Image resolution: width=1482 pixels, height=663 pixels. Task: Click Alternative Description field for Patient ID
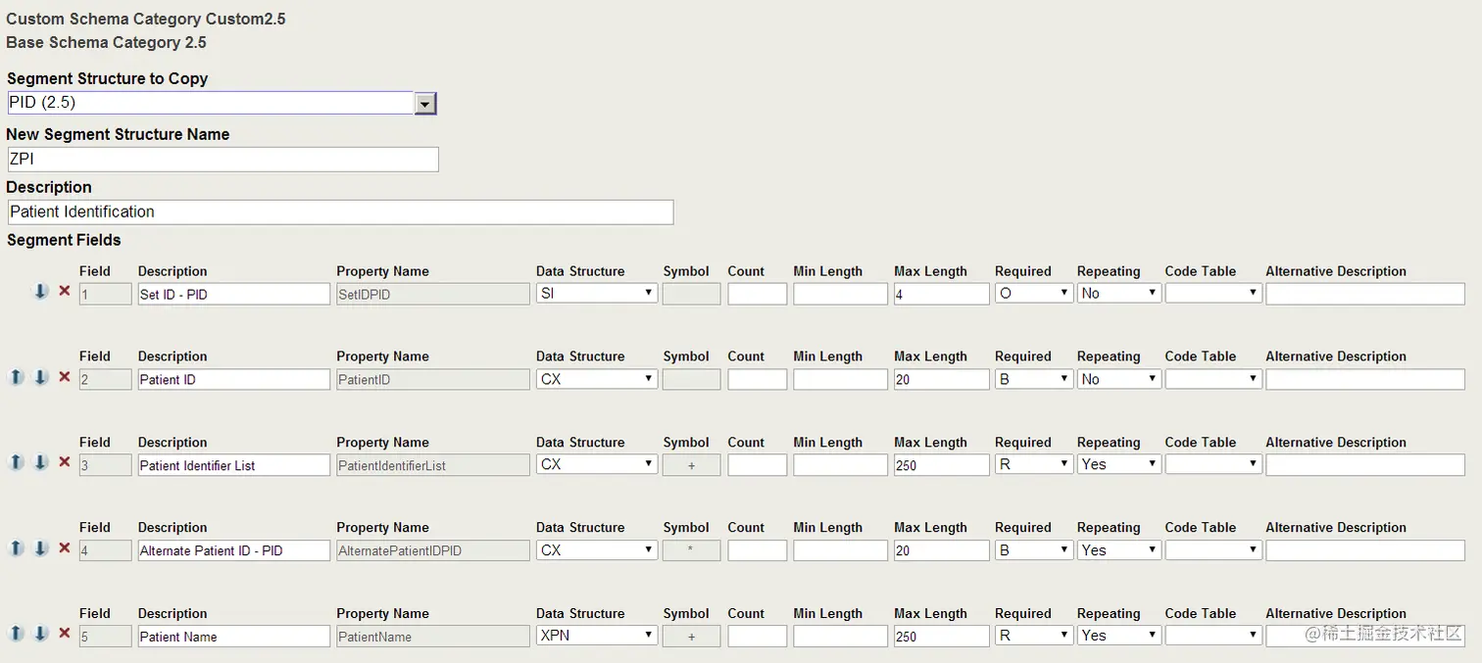click(x=1365, y=379)
